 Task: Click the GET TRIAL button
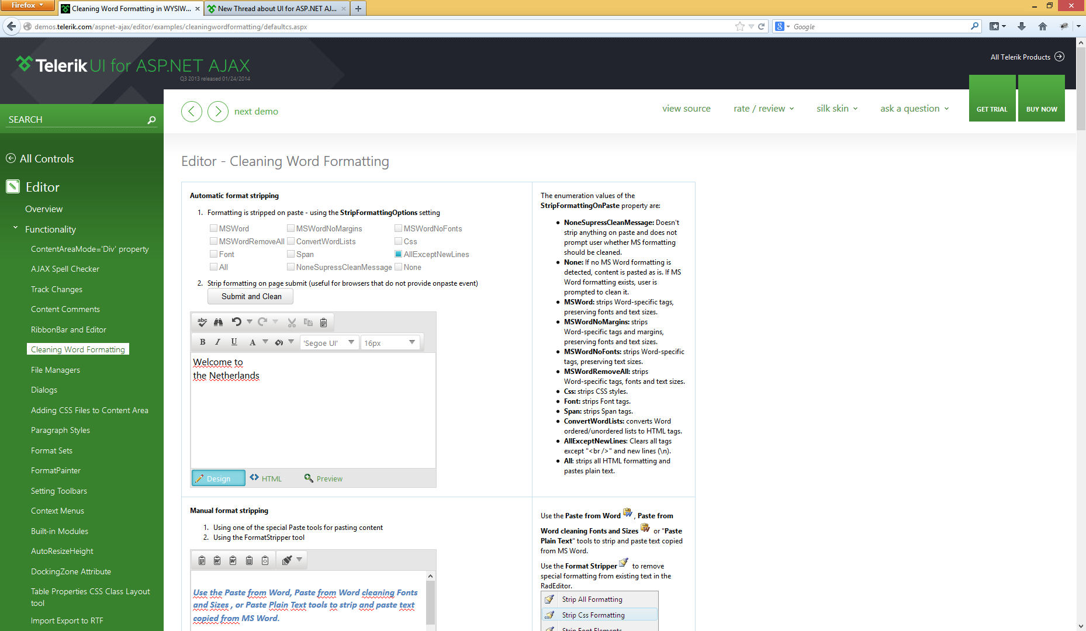pos(992,98)
